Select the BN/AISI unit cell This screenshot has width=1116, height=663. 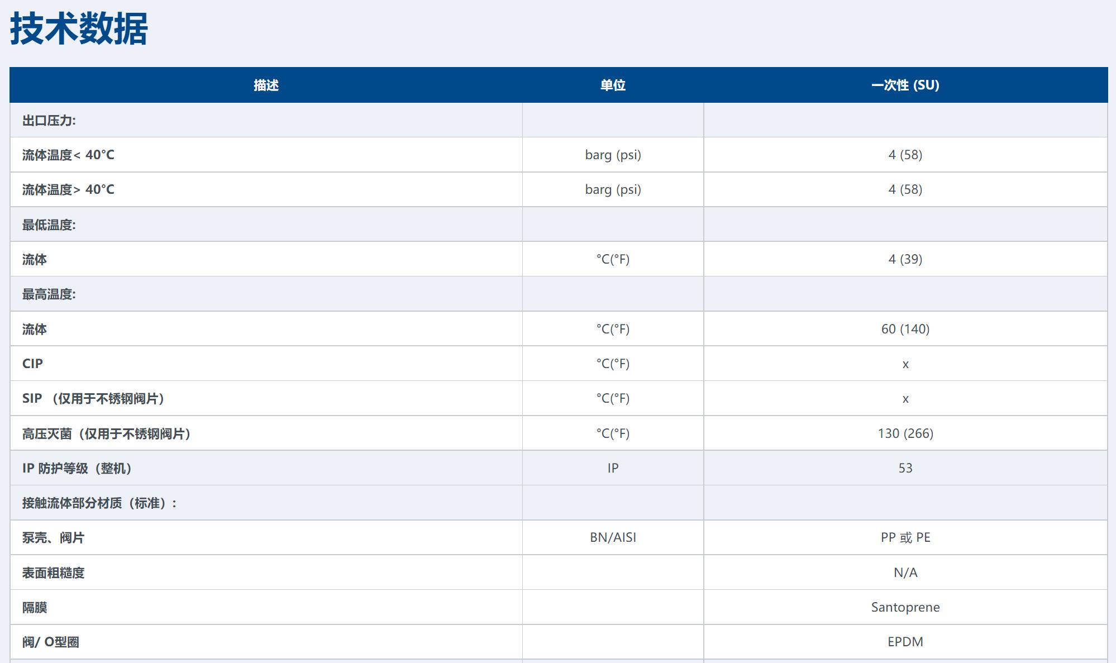point(613,537)
